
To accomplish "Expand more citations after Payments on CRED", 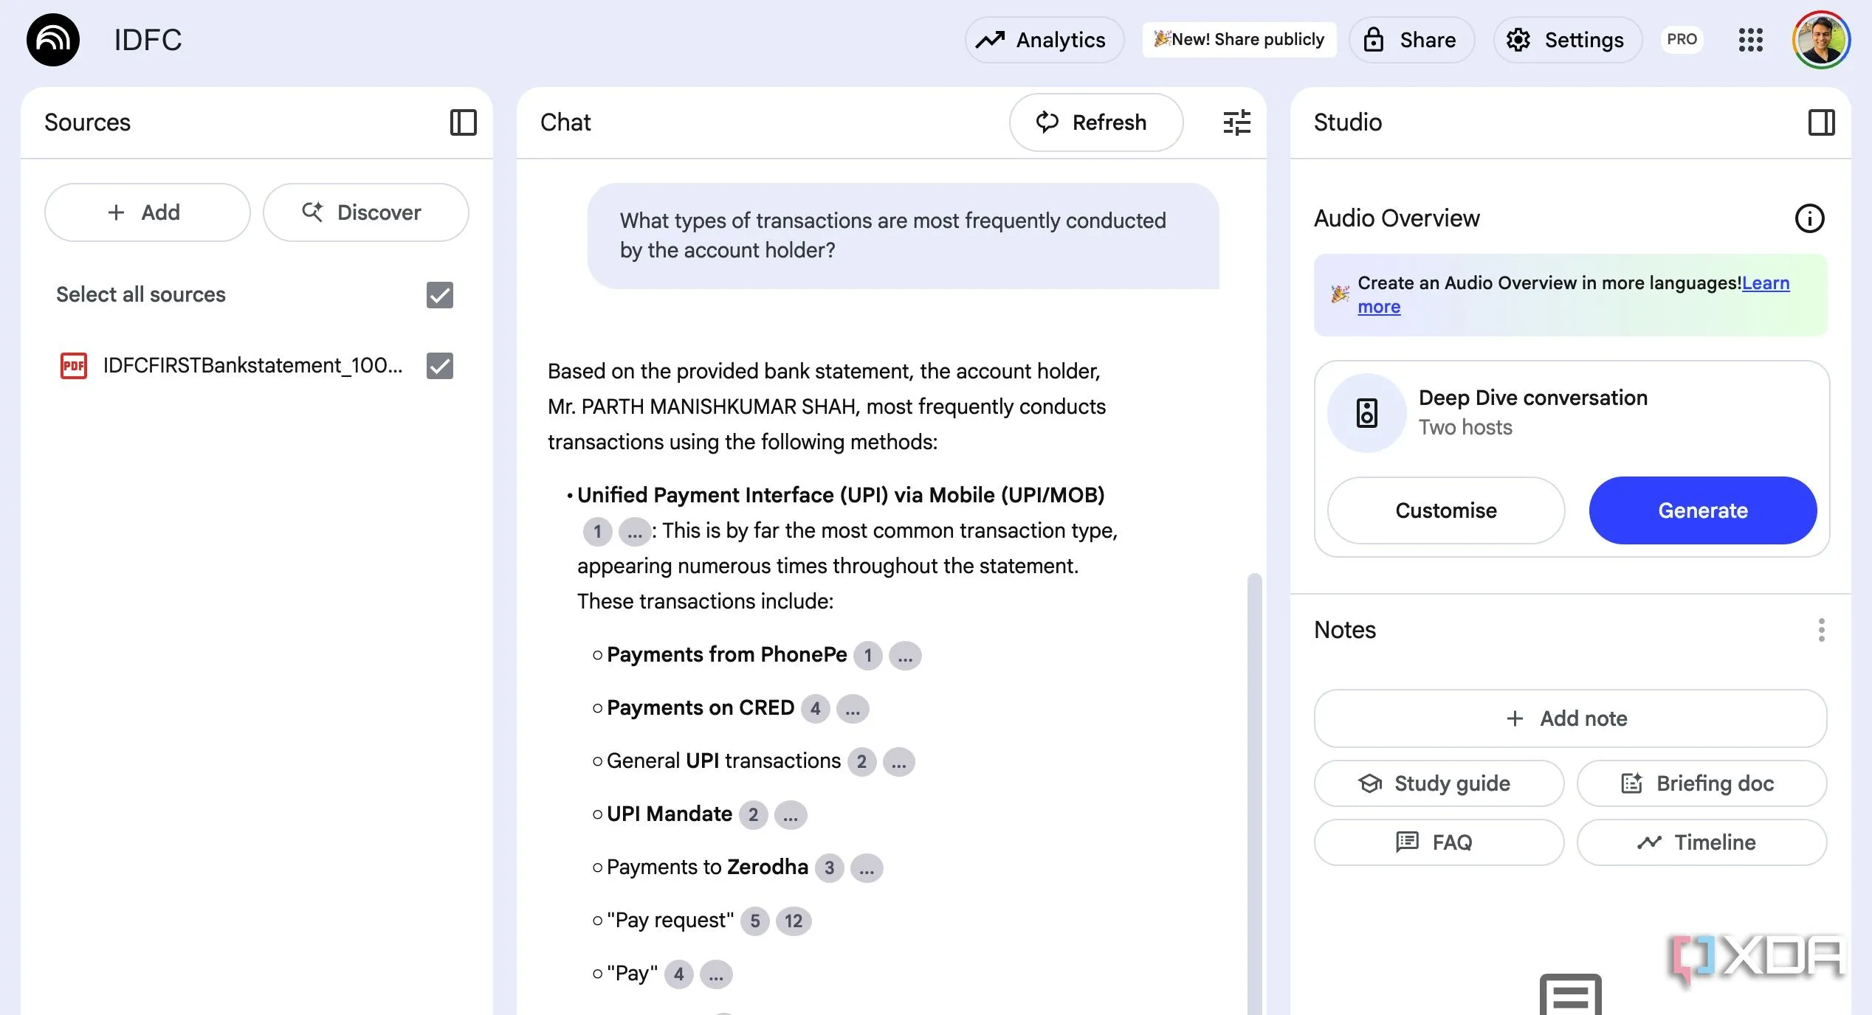I will click(853, 709).
